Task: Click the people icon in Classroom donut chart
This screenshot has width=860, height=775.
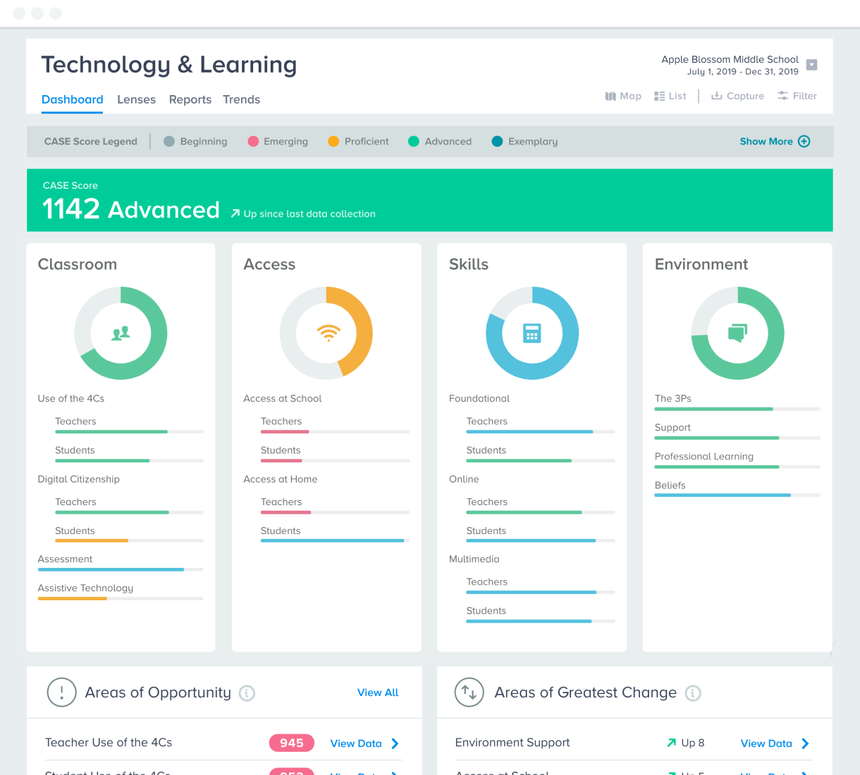Action: click(121, 333)
